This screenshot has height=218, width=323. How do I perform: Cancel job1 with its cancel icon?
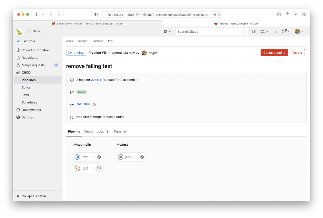(x=99, y=157)
